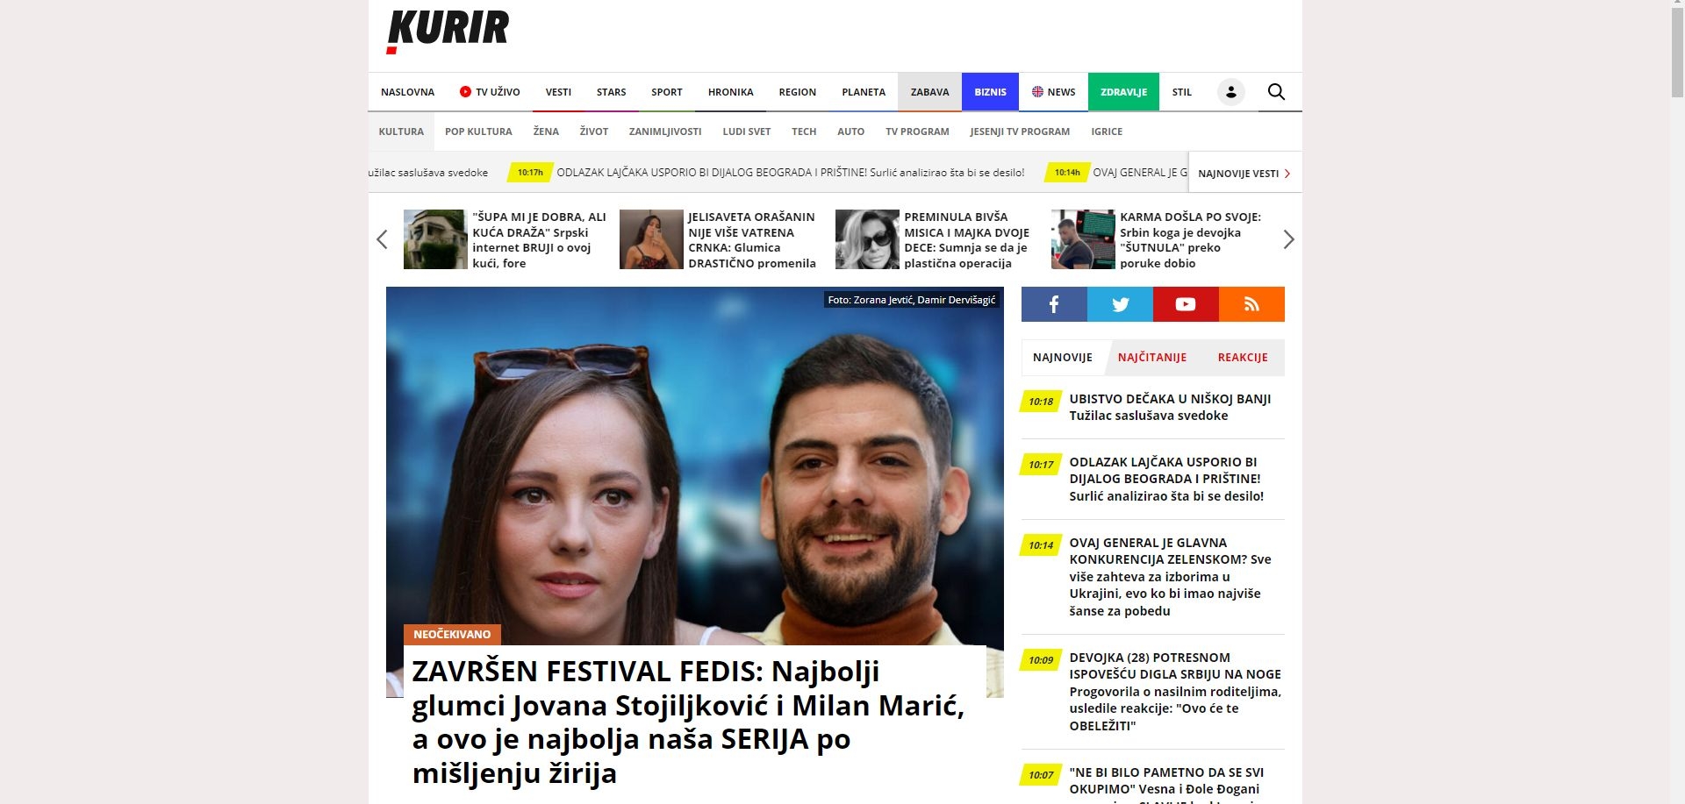This screenshot has width=1685, height=804.
Task: Click the page vertical scrollbar thumb
Action: 1676,53
